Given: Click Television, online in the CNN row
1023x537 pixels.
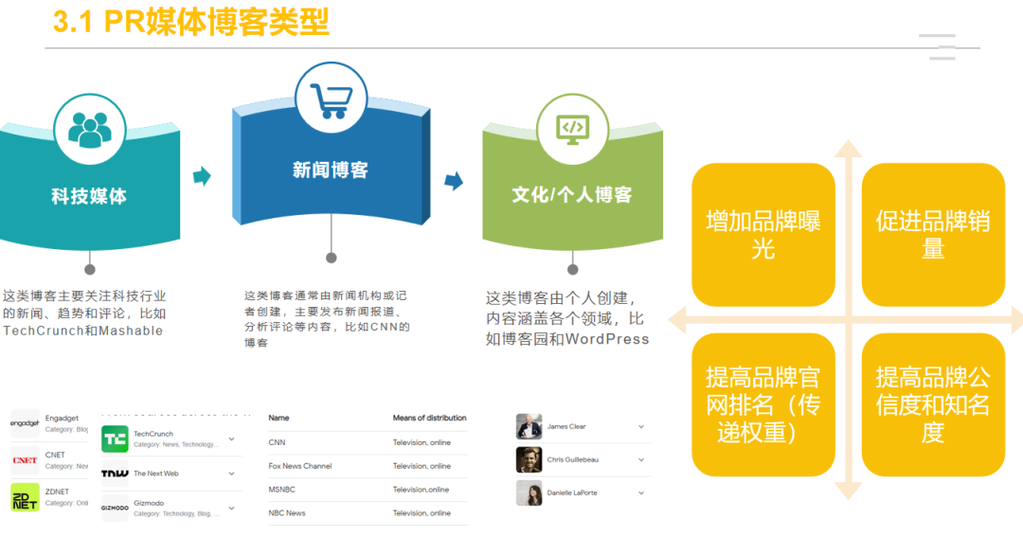Looking at the screenshot, I should [x=422, y=442].
